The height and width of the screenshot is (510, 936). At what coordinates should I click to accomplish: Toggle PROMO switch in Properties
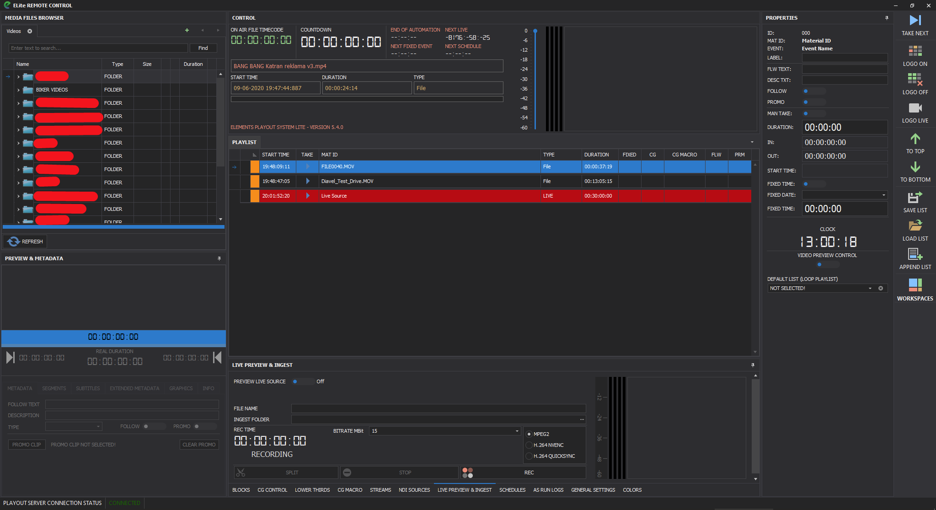tap(814, 102)
